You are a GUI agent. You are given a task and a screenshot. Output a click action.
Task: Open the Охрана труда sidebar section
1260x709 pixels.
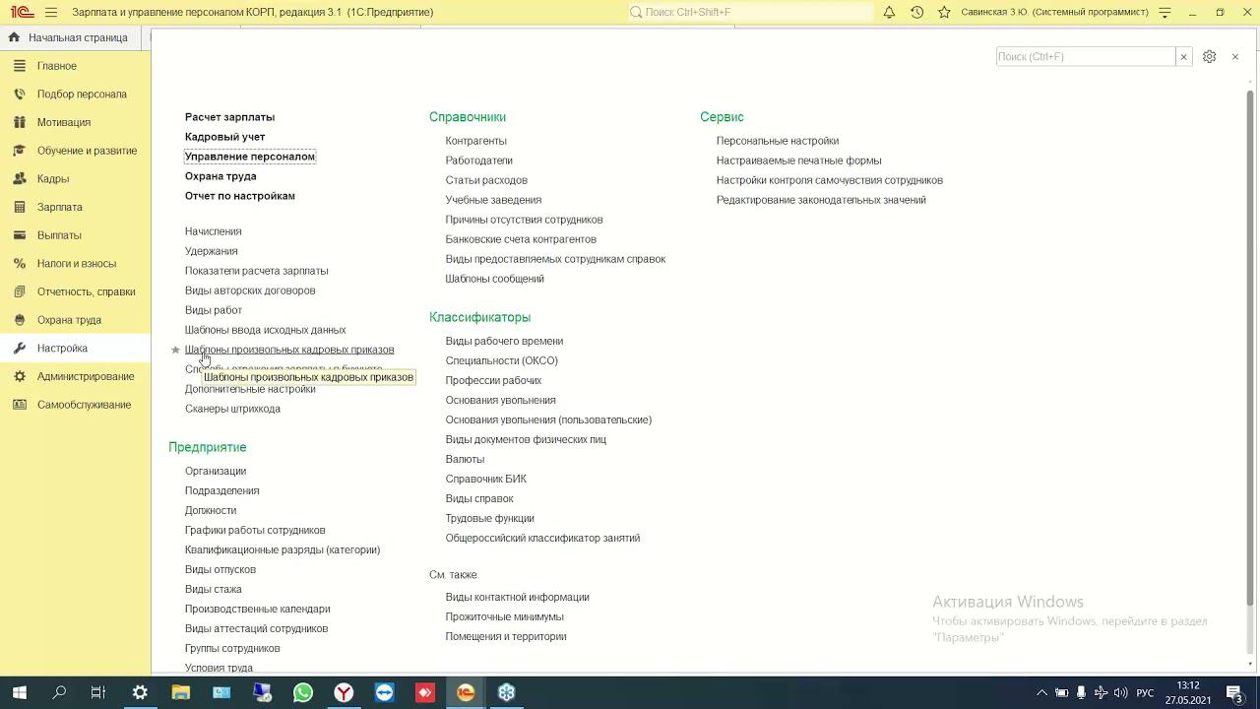75,320
